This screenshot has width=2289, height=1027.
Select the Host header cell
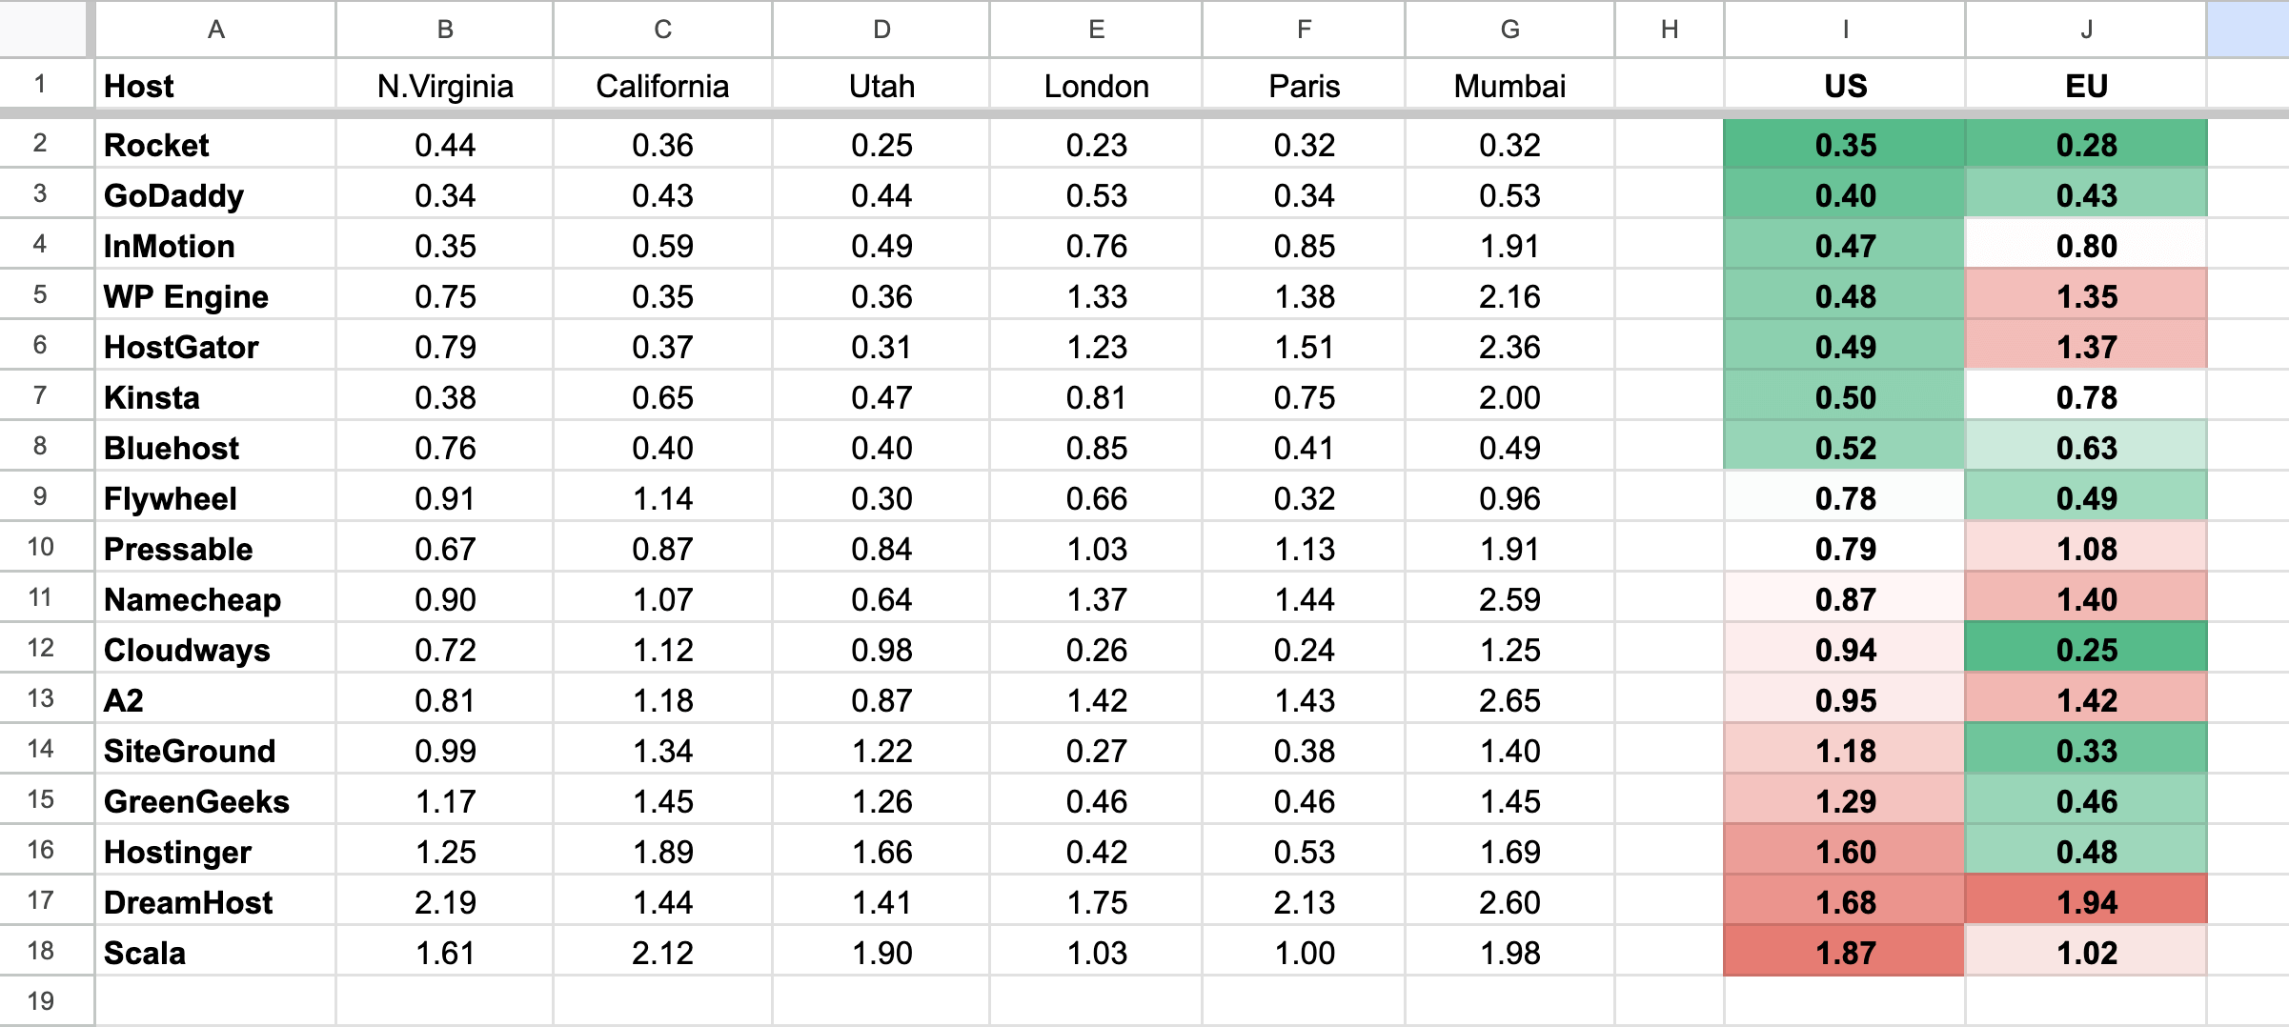[x=215, y=86]
